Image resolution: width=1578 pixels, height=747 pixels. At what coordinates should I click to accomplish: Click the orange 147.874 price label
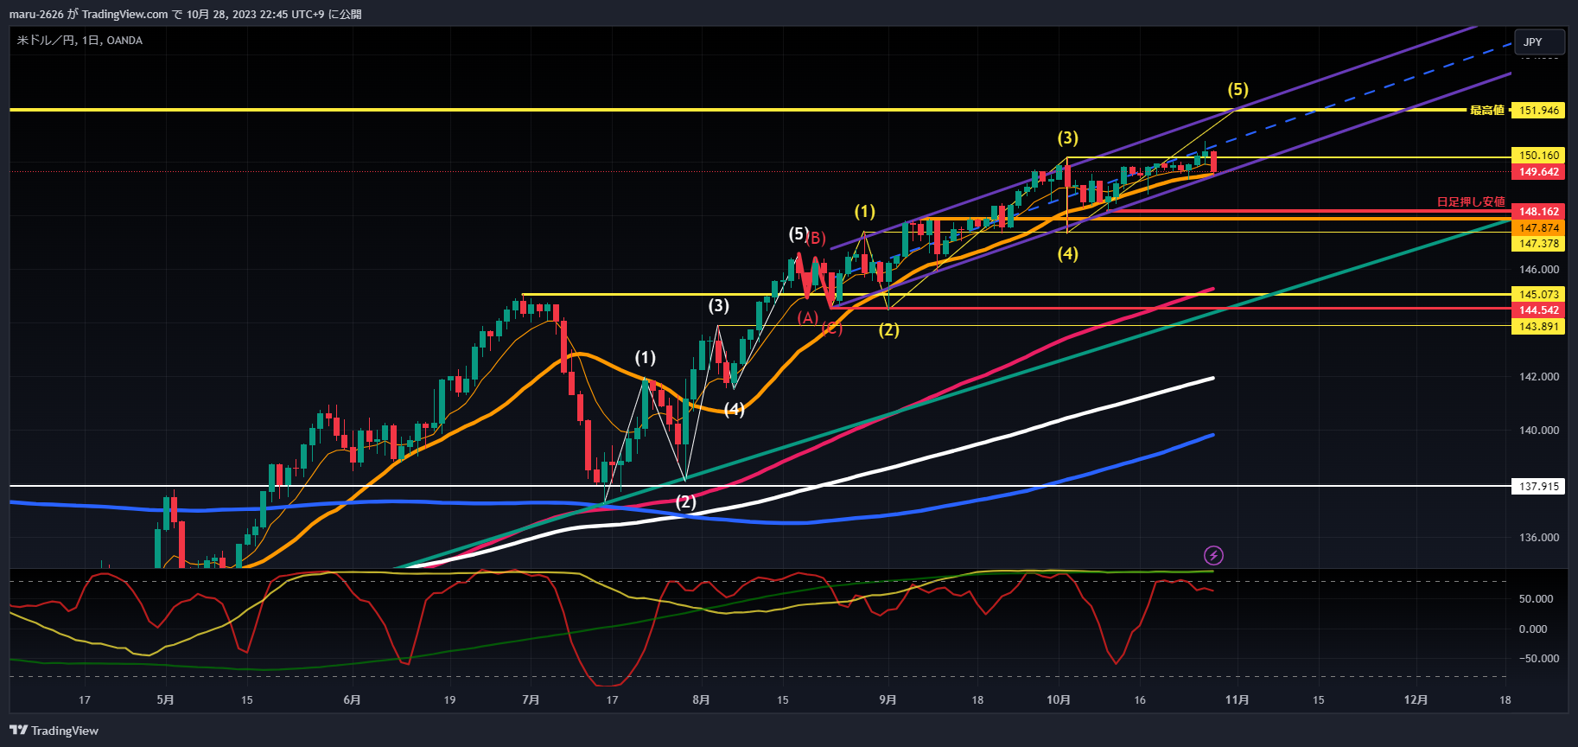pos(1539,228)
